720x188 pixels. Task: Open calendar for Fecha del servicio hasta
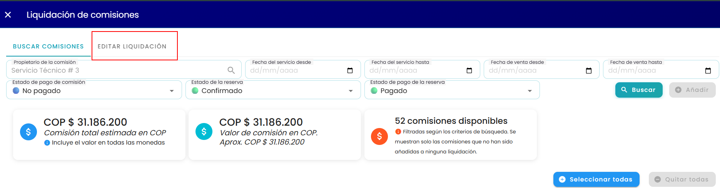pyautogui.click(x=469, y=70)
